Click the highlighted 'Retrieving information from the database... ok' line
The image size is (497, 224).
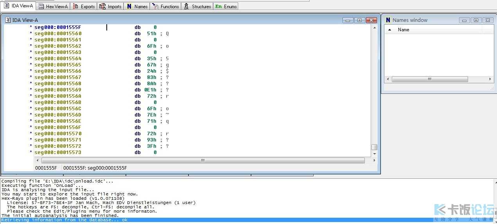(x=65, y=220)
